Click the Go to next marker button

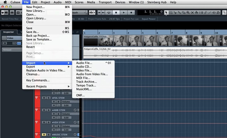(103, 13)
